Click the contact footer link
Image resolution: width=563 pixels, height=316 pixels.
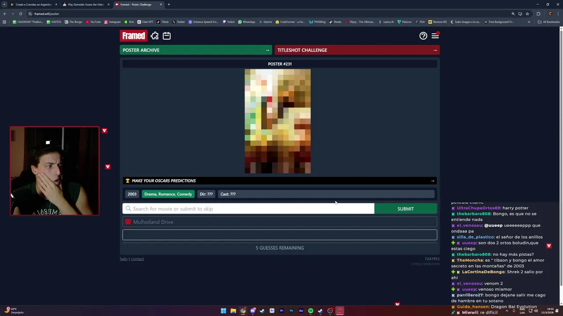pos(137,259)
